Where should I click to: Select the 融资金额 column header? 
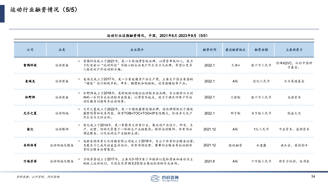coord(261,50)
